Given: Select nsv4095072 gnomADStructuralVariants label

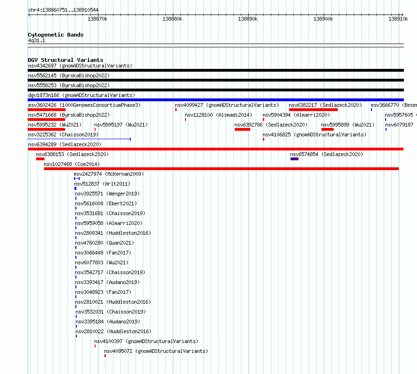Looking at the screenshot, I should (156, 351).
